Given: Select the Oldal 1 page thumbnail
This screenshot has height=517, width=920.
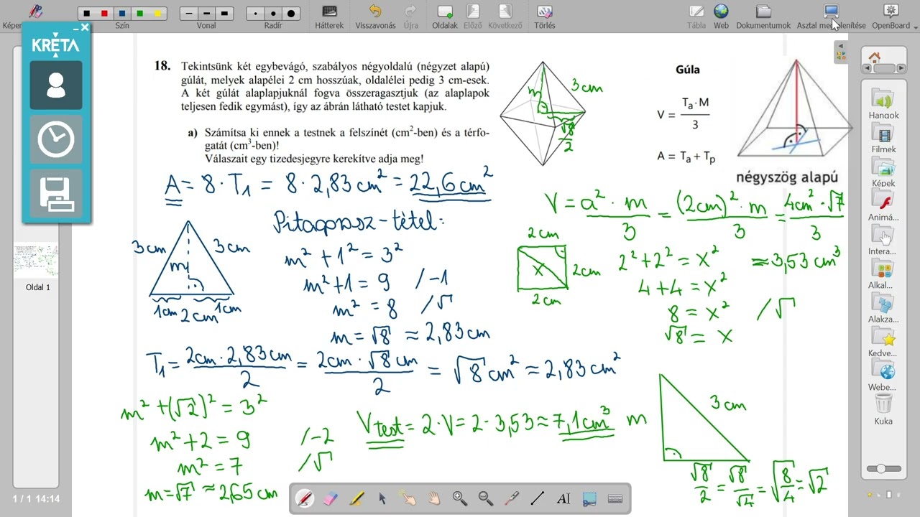Looking at the screenshot, I should click(x=37, y=261).
